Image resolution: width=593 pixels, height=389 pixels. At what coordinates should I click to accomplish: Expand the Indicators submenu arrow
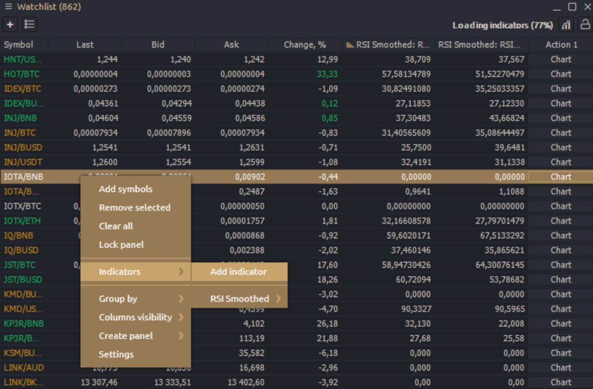pyautogui.click(x=182, y=272)
